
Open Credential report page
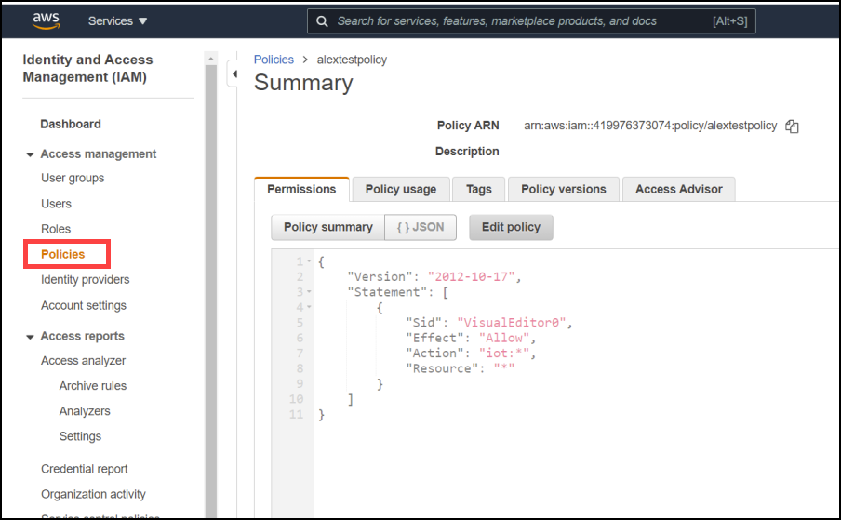pos(85,469)
